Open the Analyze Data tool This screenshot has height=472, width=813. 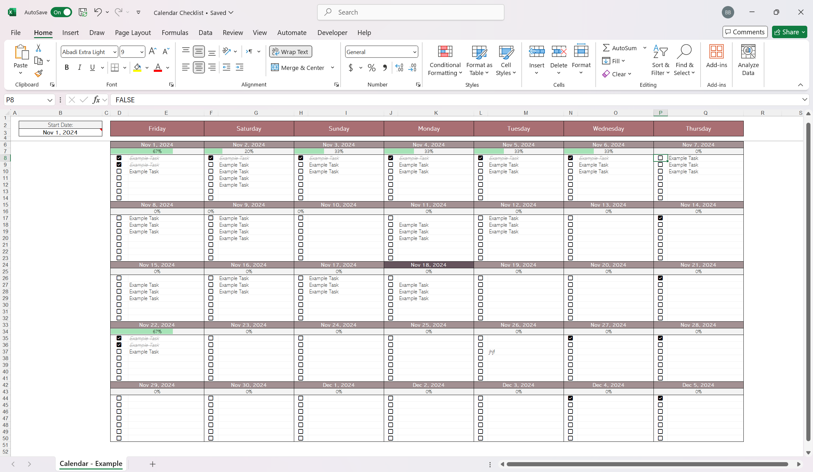(x=748, y=60)
